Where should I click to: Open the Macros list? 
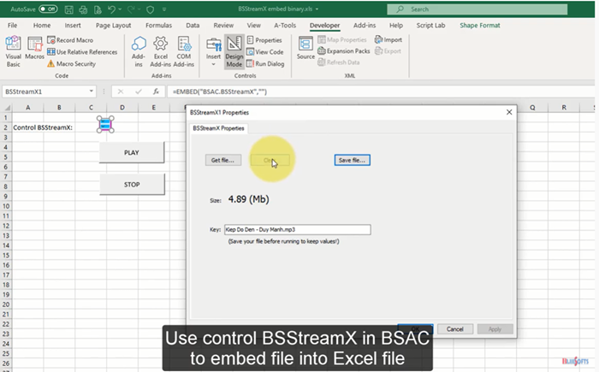coord(34,49)
